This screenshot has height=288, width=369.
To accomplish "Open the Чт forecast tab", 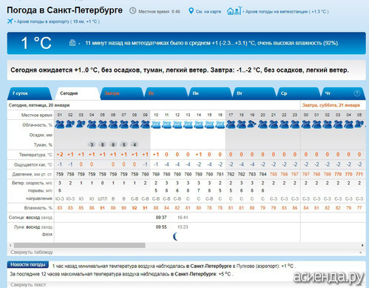I will click(342, 93).
